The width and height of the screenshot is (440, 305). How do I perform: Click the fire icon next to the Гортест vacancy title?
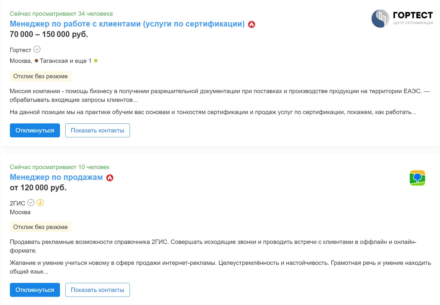[x=252, y=24]
